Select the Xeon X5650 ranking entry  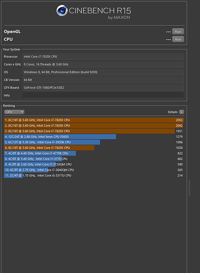pos(94,136)
